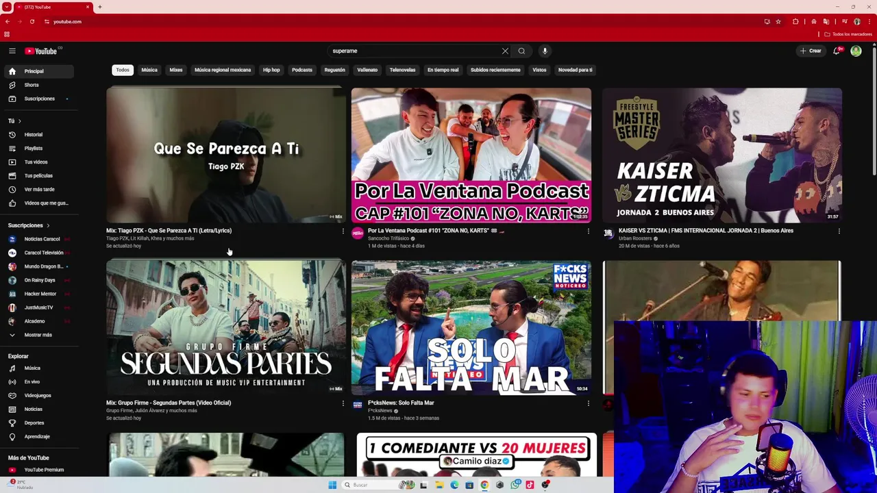
Task: Open Playlists in the sidebar
Action: pyautogui.click(x=39, y=149)
